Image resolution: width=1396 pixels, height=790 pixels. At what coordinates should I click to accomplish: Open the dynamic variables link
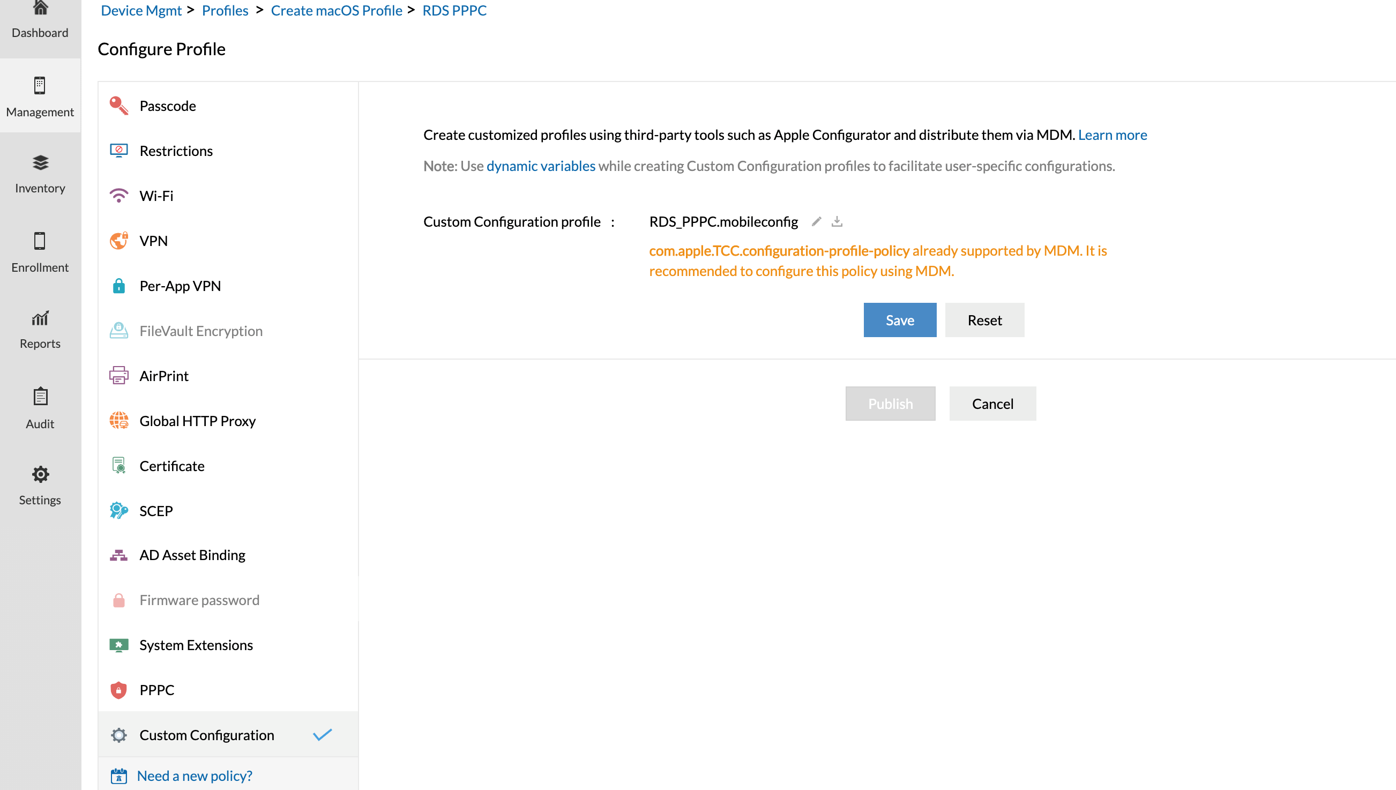coord(540,166)
